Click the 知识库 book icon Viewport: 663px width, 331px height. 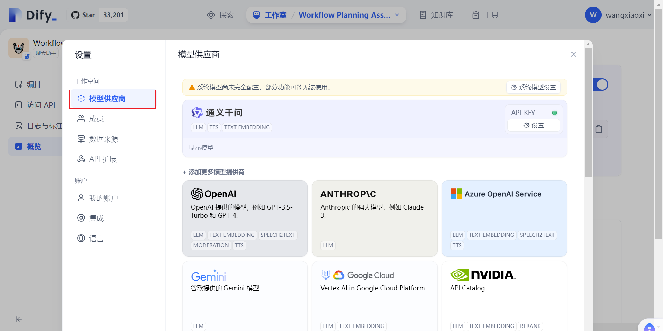pyautogui.click(x=423, y=15)
